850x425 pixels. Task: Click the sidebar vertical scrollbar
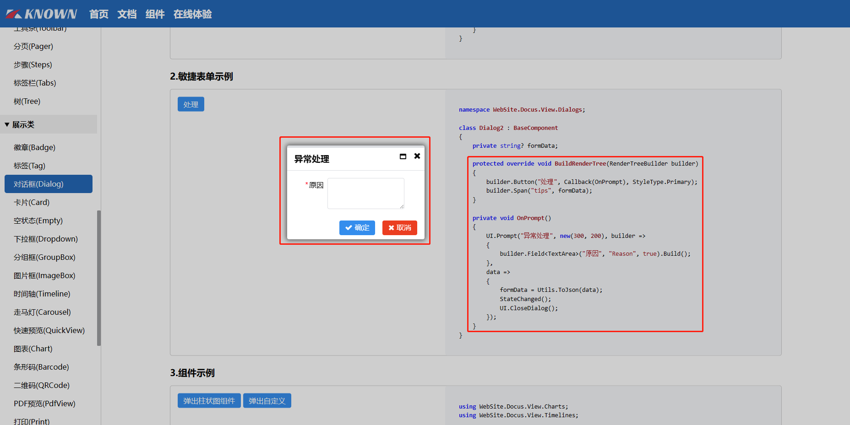coord(99,278)
